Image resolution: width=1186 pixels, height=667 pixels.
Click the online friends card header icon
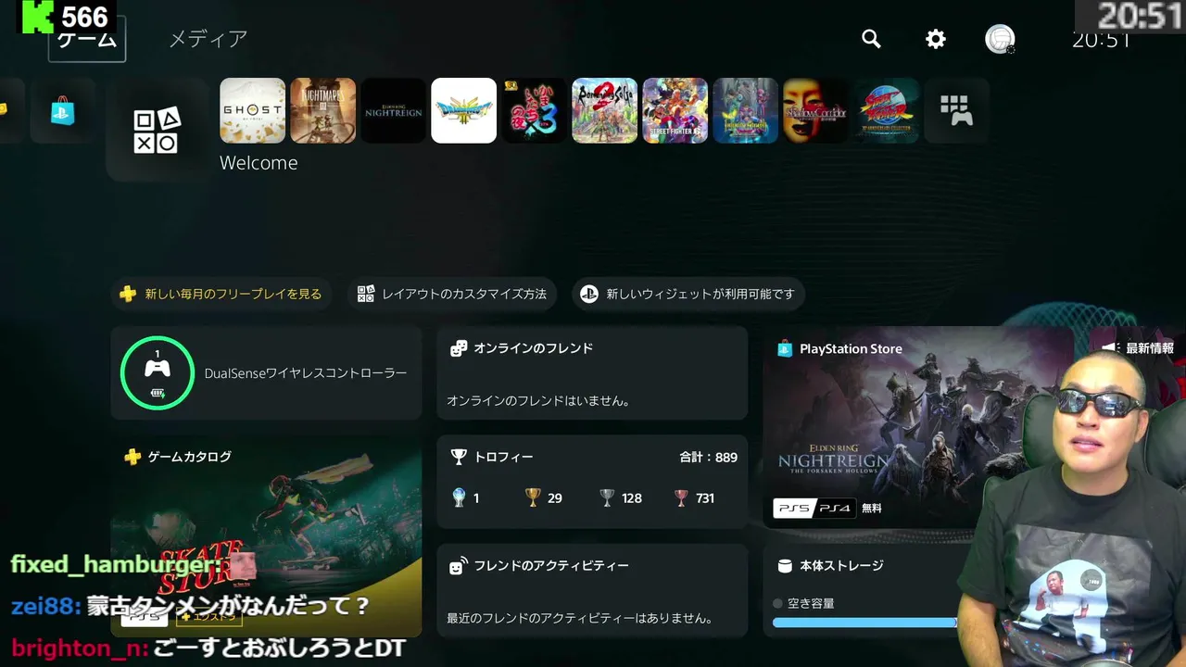458,348
